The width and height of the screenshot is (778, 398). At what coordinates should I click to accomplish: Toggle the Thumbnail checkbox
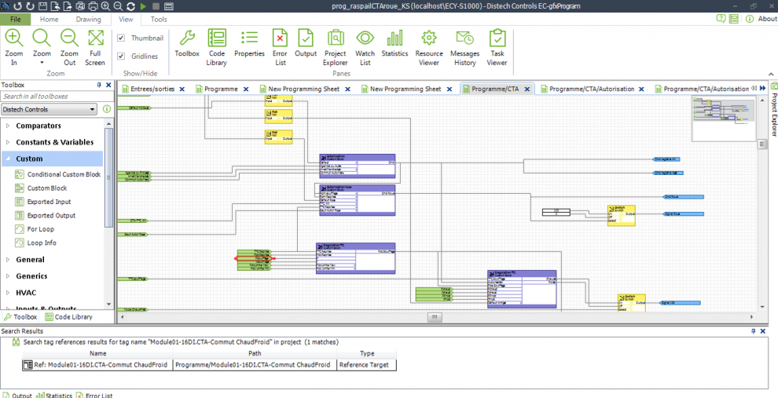pyautogui.click(x=120, y=38)
